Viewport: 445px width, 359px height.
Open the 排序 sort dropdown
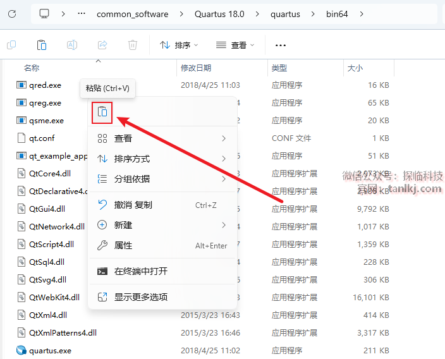(179, 45)
